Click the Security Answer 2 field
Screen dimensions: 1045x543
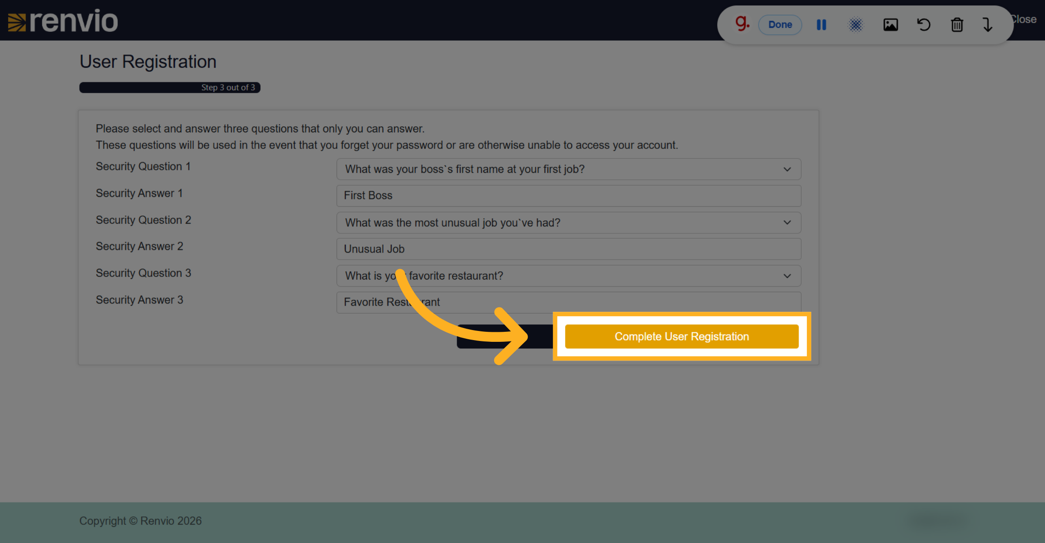point(569,249)
